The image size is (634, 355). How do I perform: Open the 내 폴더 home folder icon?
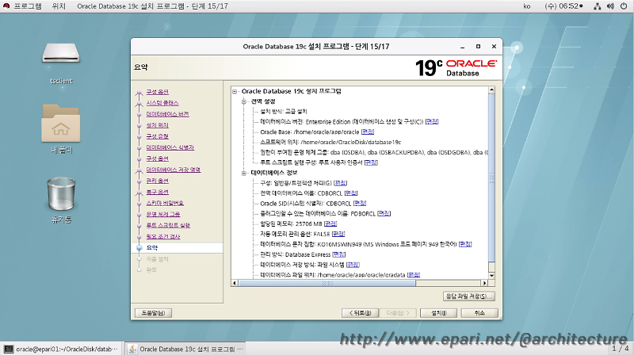[x=61, y=124]
